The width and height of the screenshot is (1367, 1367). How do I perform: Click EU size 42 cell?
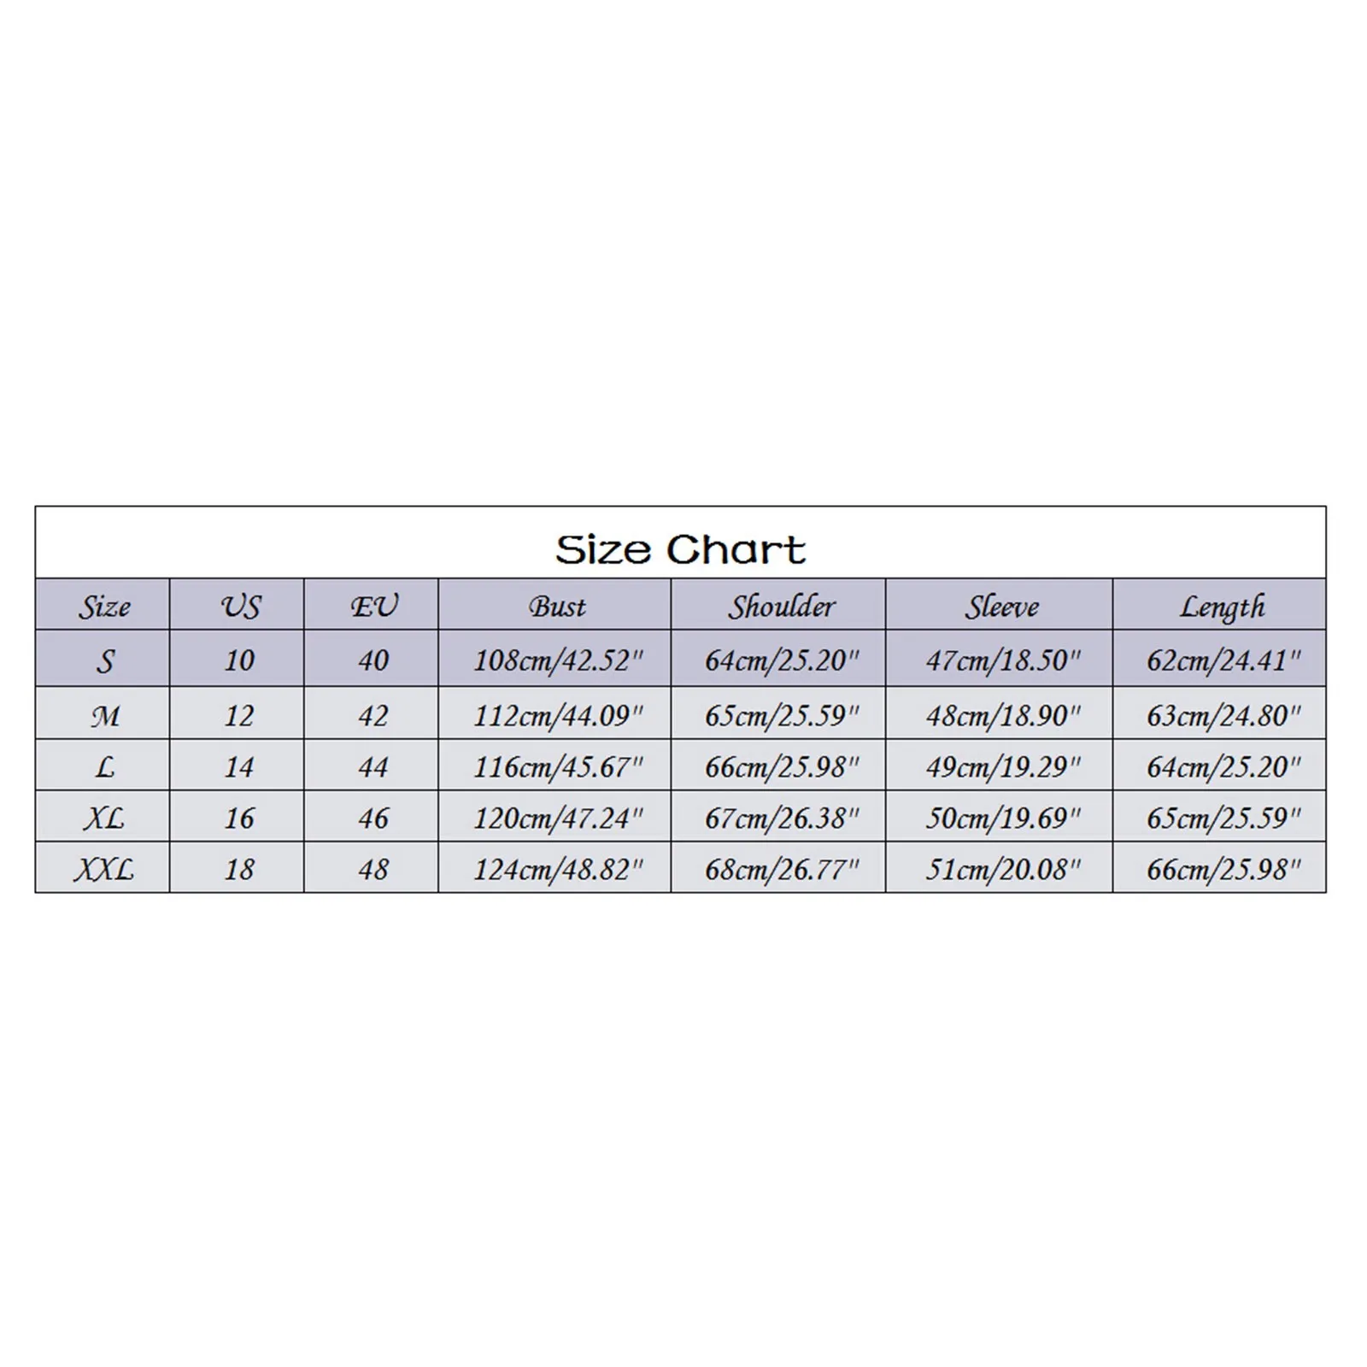click(x=373, y=716)
